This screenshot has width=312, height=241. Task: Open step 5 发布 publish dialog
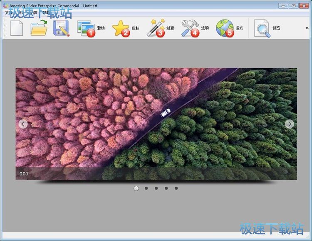coord(230,28)
